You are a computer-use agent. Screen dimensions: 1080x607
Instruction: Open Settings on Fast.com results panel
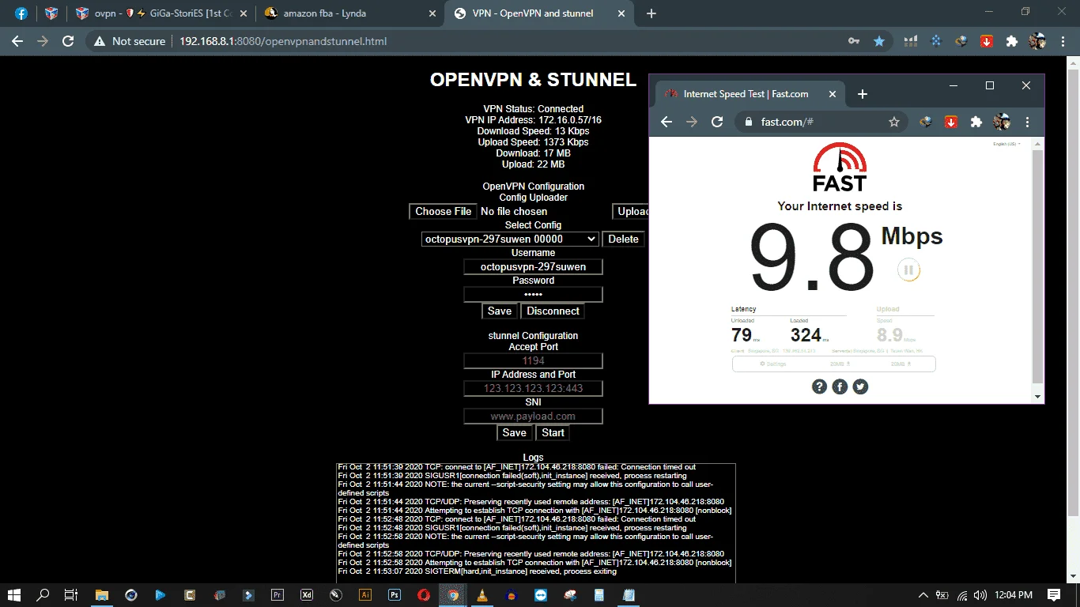click(772, 364)
